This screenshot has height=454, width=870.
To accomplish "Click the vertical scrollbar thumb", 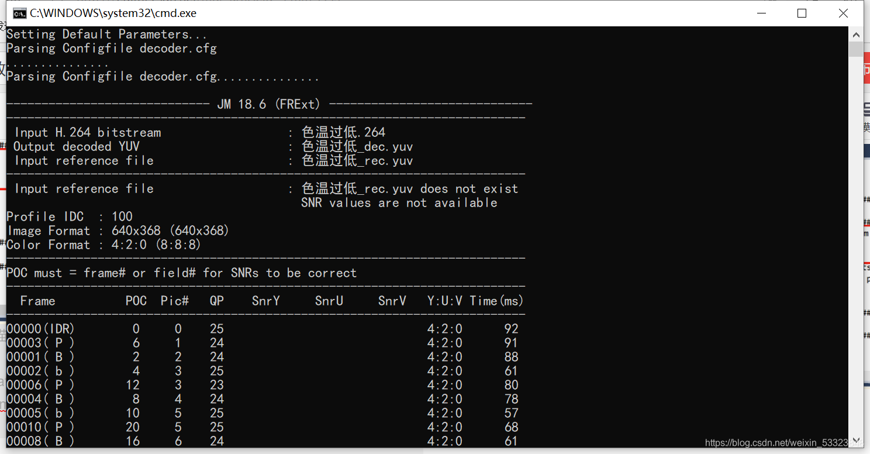I will click(x=856, y=49).
